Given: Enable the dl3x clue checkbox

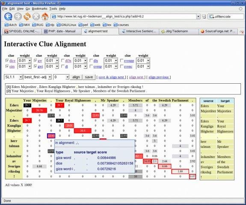Looking at the screenshot, I should (x=63, y=61).
